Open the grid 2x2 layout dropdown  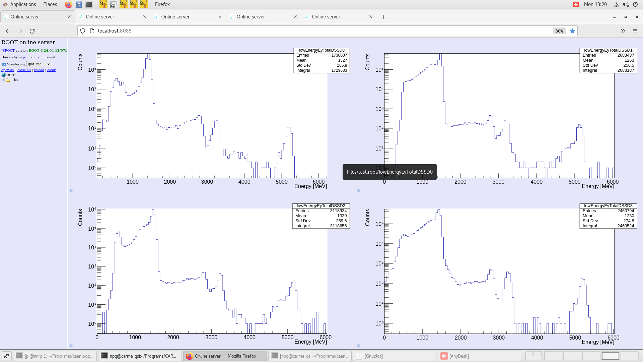39,64
